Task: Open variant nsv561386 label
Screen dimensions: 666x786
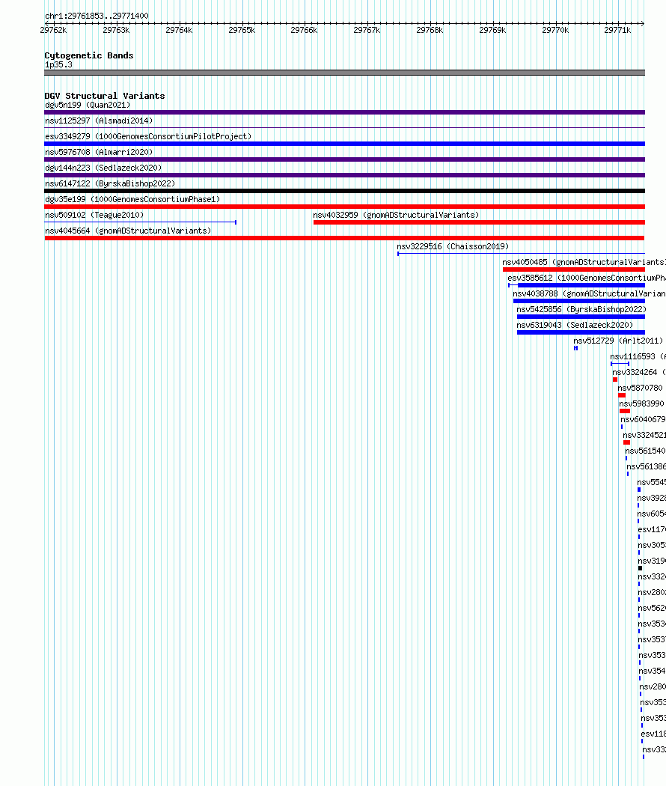Action: point(646,466)
